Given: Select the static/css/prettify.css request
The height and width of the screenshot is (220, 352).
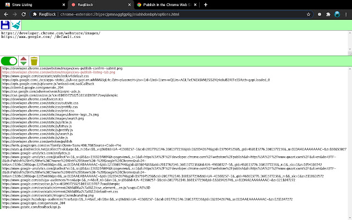Looking at the screenshot, I should click(40, 107).
